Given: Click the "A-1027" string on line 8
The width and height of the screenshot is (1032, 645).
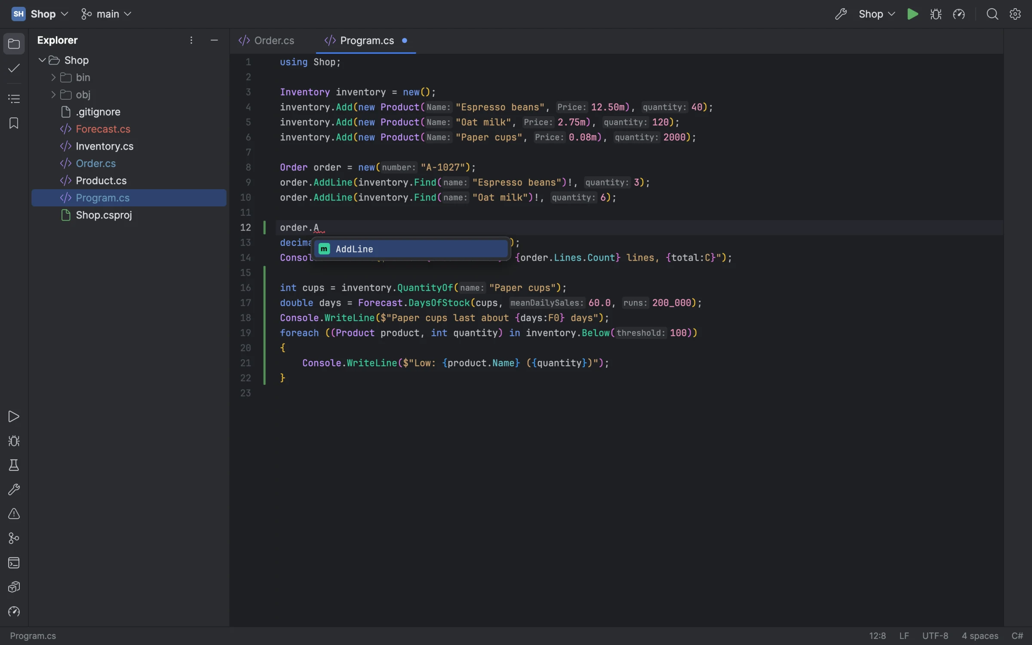Looking at the screenshot, I should (443, 167).
